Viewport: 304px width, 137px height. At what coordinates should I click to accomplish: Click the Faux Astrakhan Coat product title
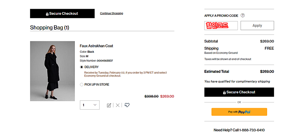click(97, 46)
